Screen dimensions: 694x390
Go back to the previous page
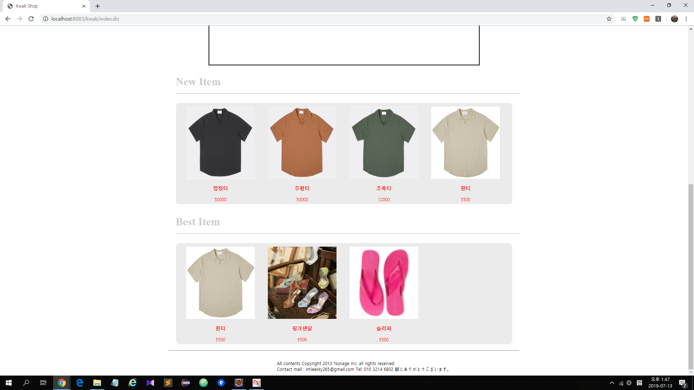tap(8, 19)
